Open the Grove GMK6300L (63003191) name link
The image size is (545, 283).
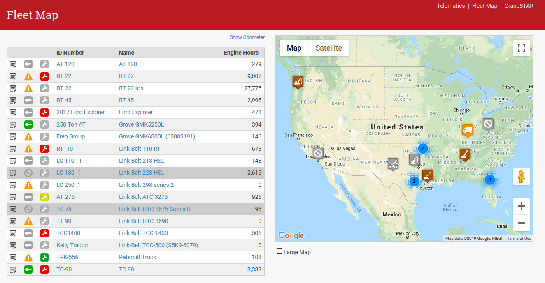tap(157, 136)
